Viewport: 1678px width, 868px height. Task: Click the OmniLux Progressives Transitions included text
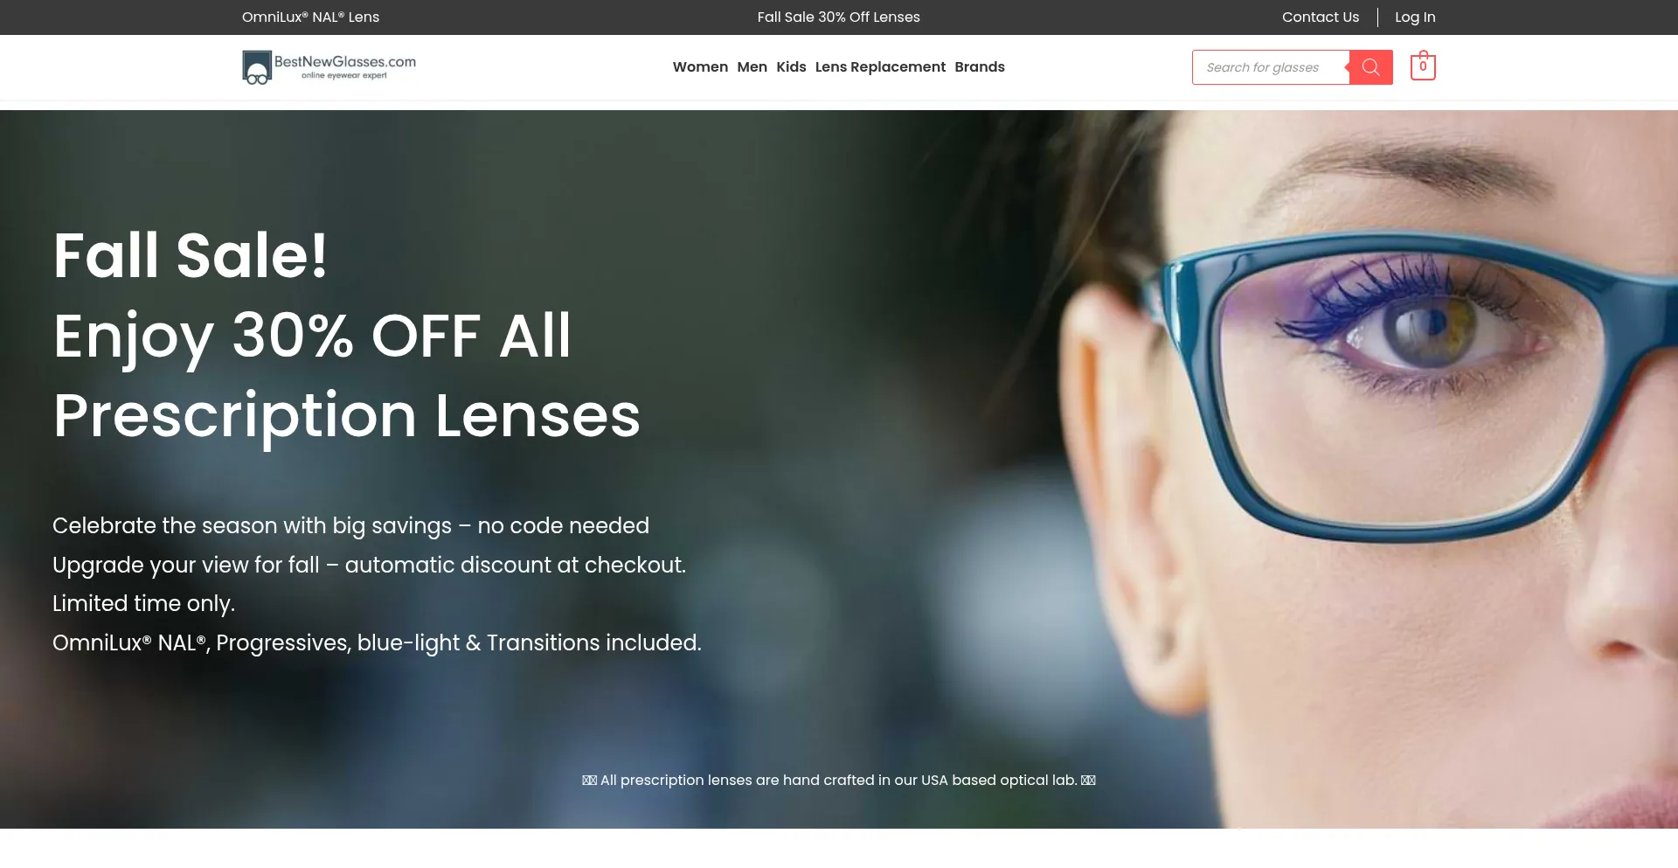coord(377,643)
